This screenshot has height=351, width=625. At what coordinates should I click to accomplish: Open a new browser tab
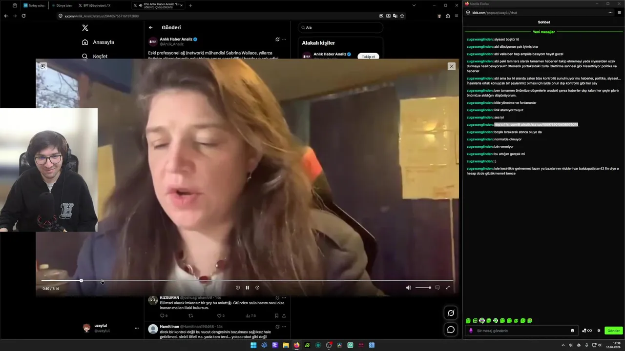click(x=190, y=5)
